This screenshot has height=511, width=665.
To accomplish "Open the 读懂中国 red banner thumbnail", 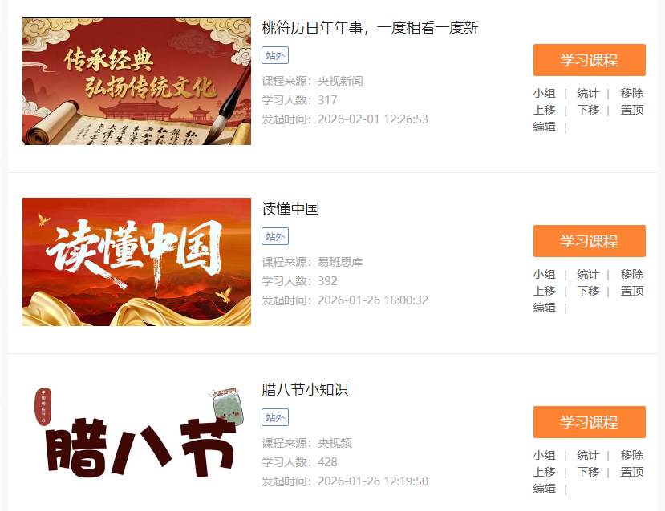I will 136,262.
